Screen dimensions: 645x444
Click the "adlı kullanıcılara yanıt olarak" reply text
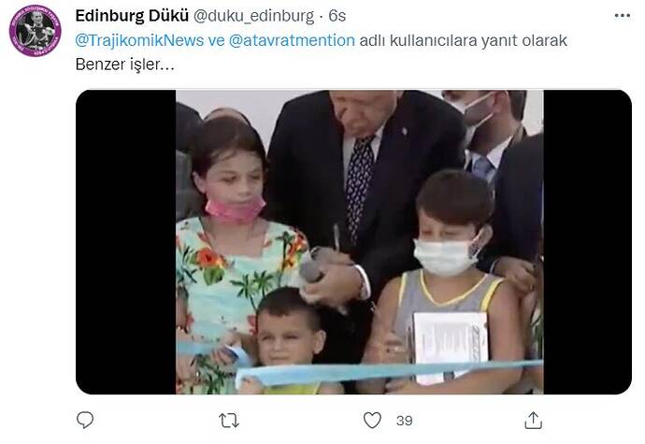tap(463, 40)
